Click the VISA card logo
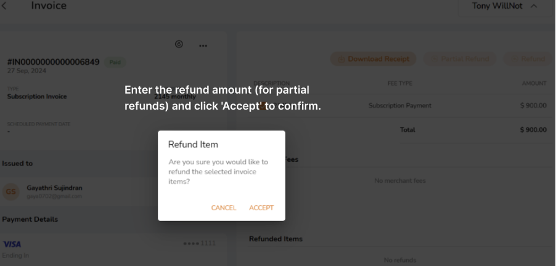The image size is (556, 266). [x=12, y=244]
